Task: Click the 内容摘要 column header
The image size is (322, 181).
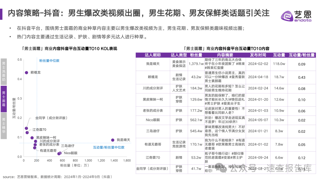Action: 225,55
